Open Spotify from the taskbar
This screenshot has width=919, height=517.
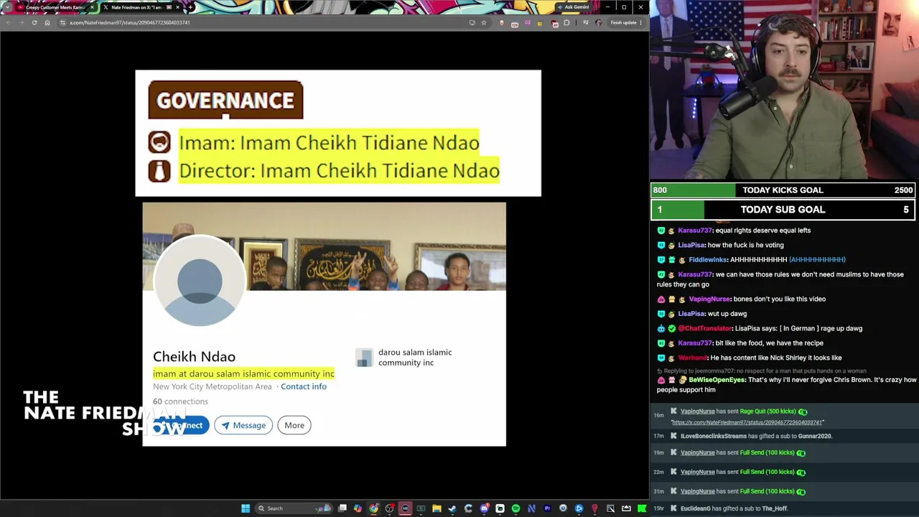tap(516, 508)
